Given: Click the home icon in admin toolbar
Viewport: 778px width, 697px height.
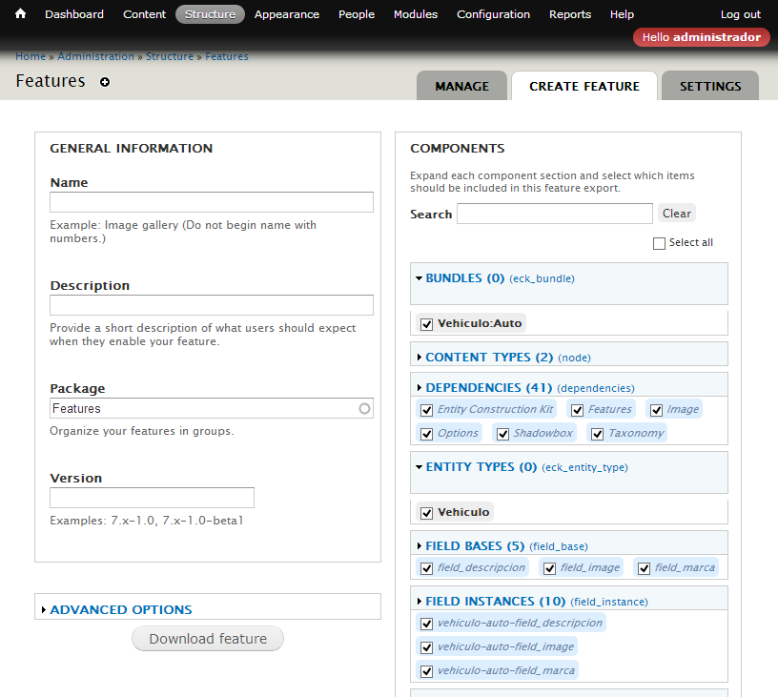Looking at the screenshot, I should click(20, 14).
